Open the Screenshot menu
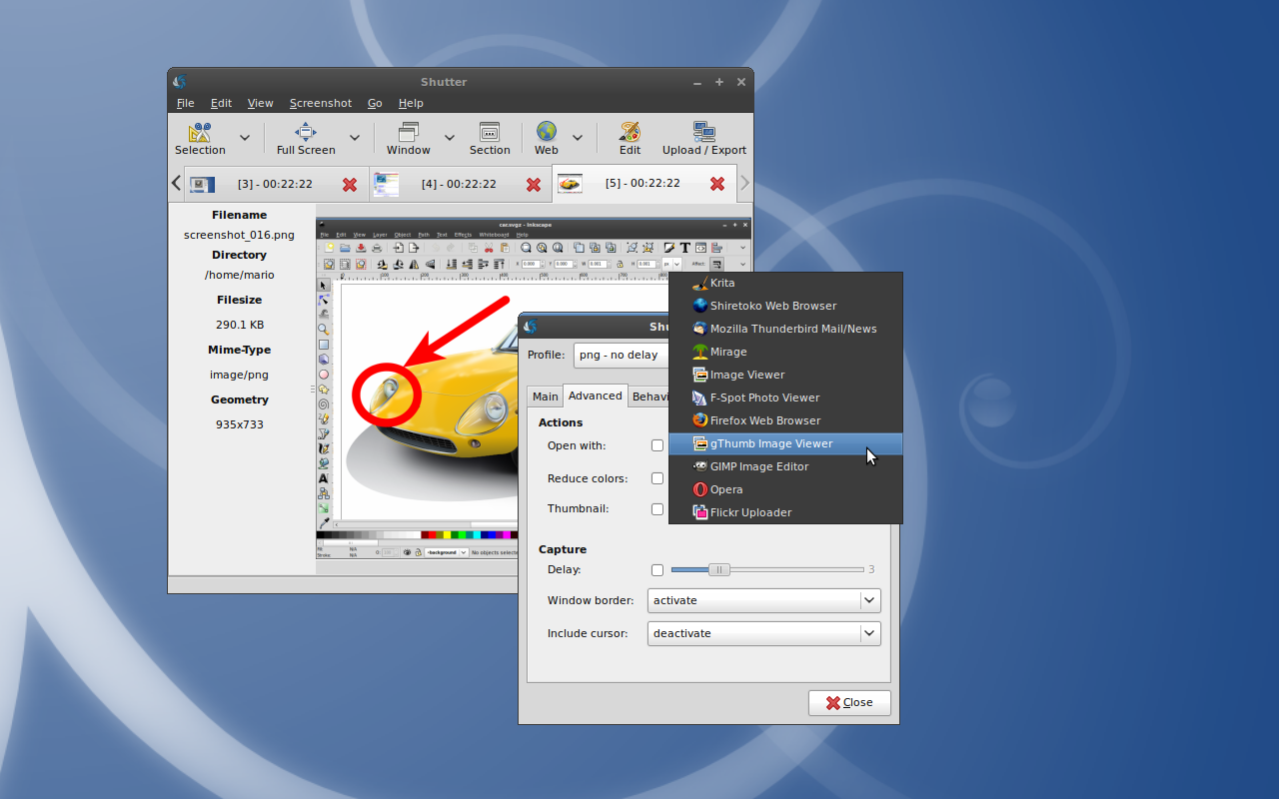 (320, 103)
